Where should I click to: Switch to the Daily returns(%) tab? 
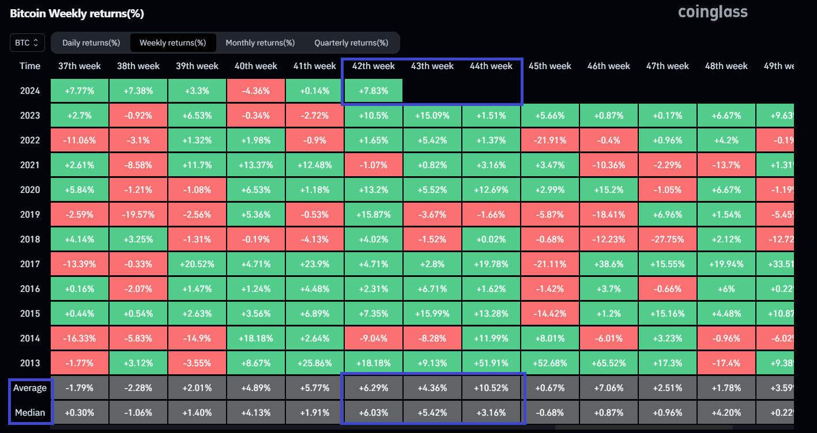pos(91,43)
